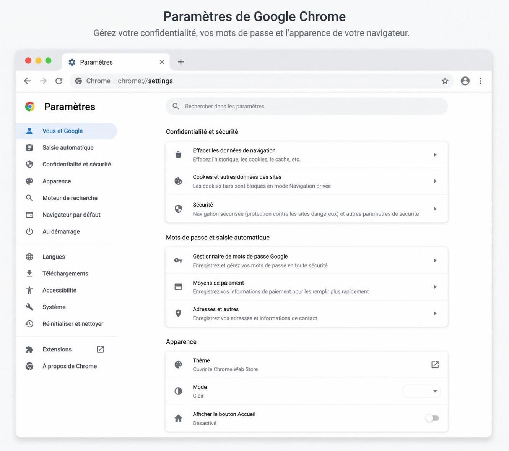Click the gear icon on the Paramètres tab
This screenshot has height=451, width=509.
(72, 62)
